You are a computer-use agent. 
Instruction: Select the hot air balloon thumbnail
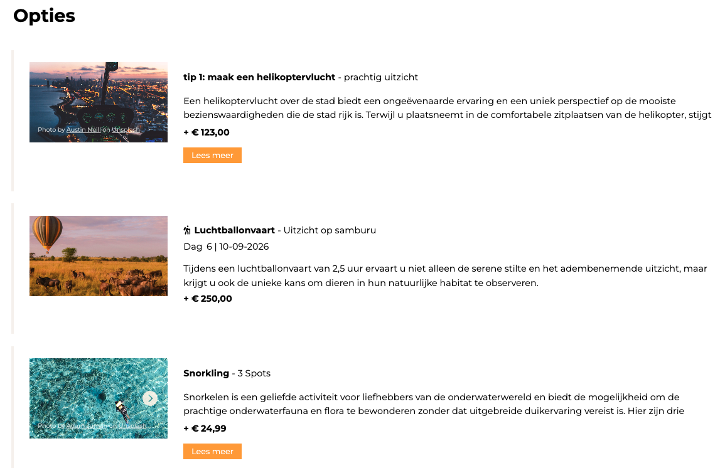[x=99, y=256]
